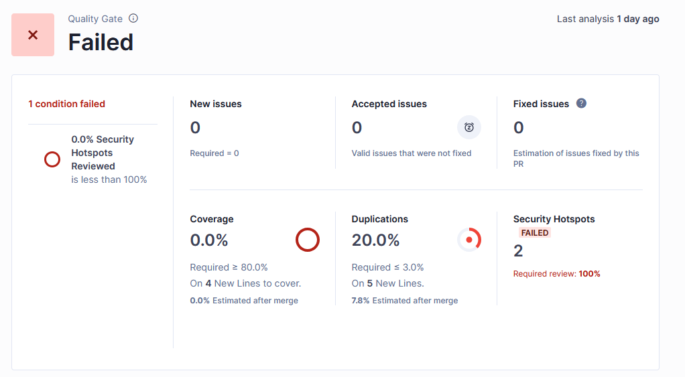The width and height of the screenshot is (685, 377).
Task: Click the Duplications donut chart icon
Action: coord(469,240)
